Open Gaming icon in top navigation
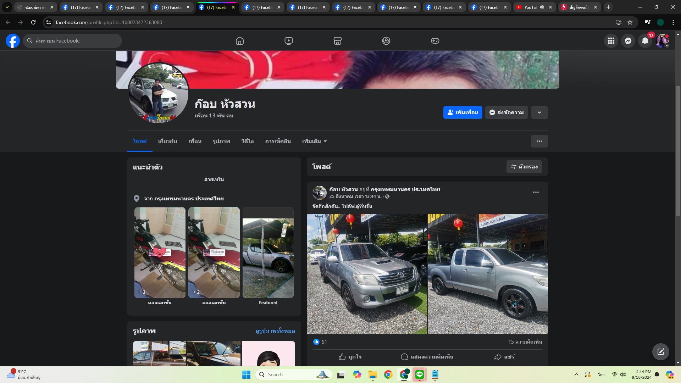 [x=435, y=41]
